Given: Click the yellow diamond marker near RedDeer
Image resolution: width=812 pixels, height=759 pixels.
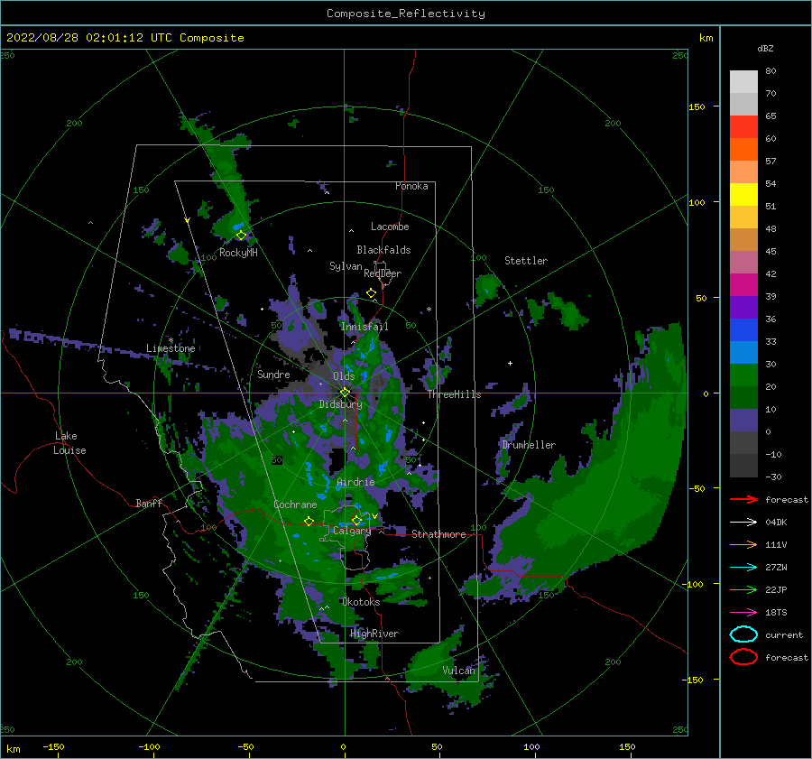Looking at the screenshot, I should click(x=371, y=293).
